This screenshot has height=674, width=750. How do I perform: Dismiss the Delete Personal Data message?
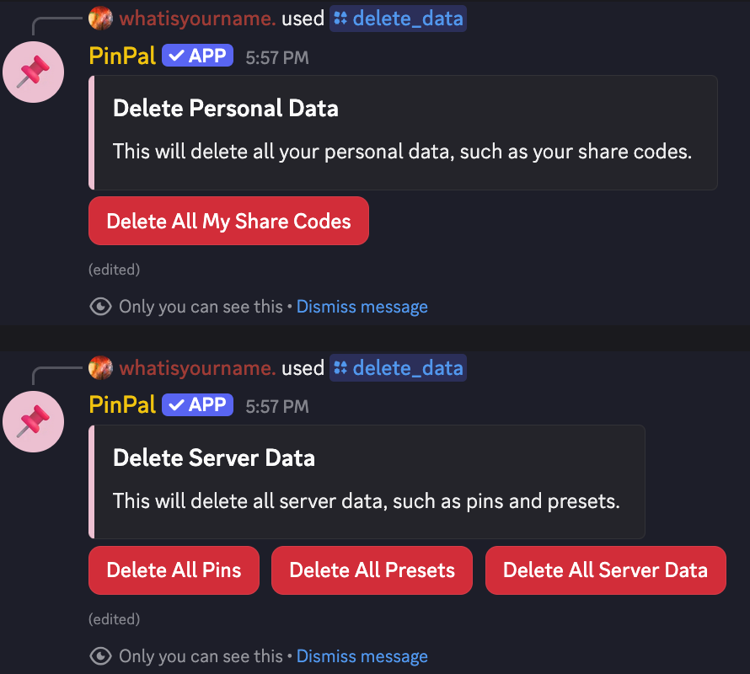tap(362, 306)
